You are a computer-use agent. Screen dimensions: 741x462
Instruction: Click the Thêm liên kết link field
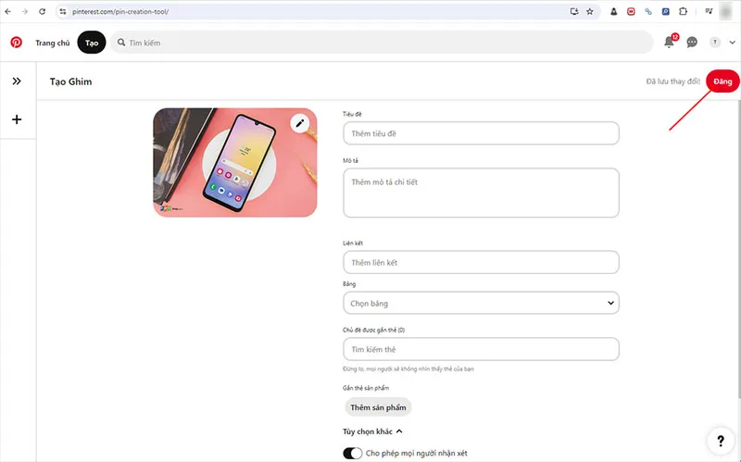click(x=481, y=262)
